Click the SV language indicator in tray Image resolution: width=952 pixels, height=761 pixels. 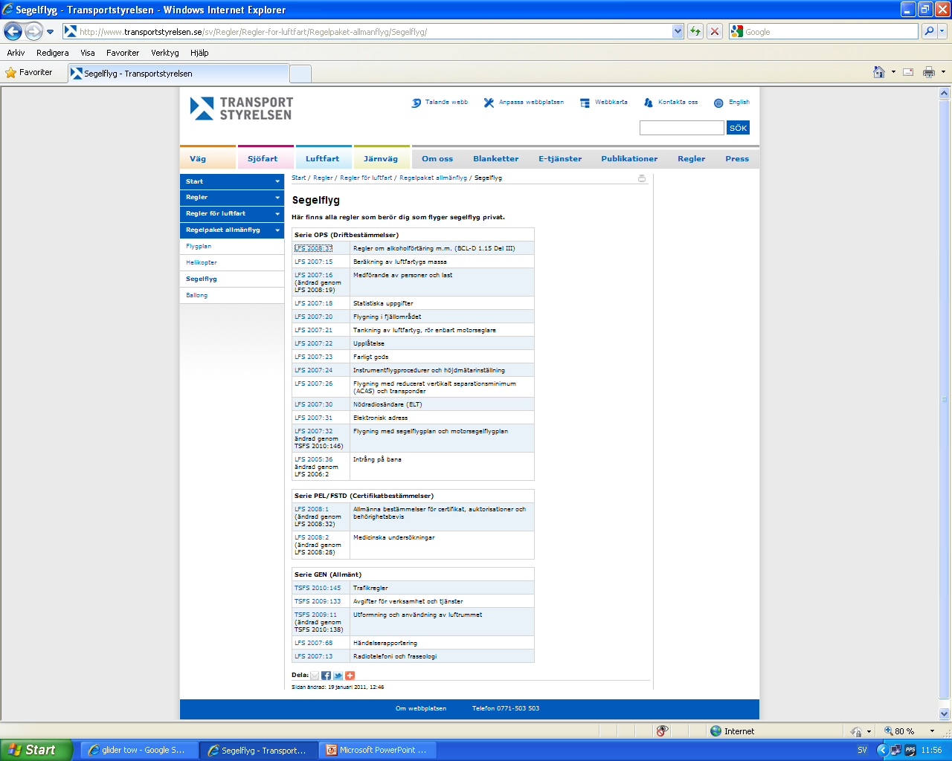(x=862, y=750)
